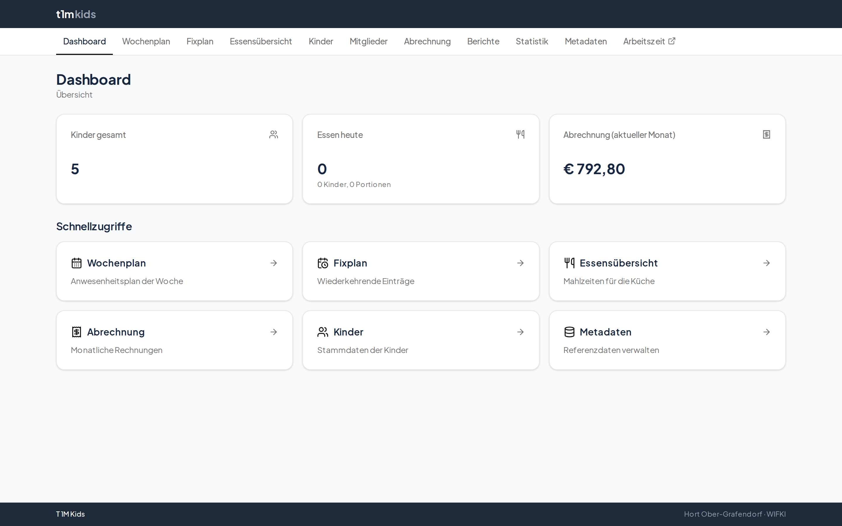Open the Mitglieder tab

point(368,41)
